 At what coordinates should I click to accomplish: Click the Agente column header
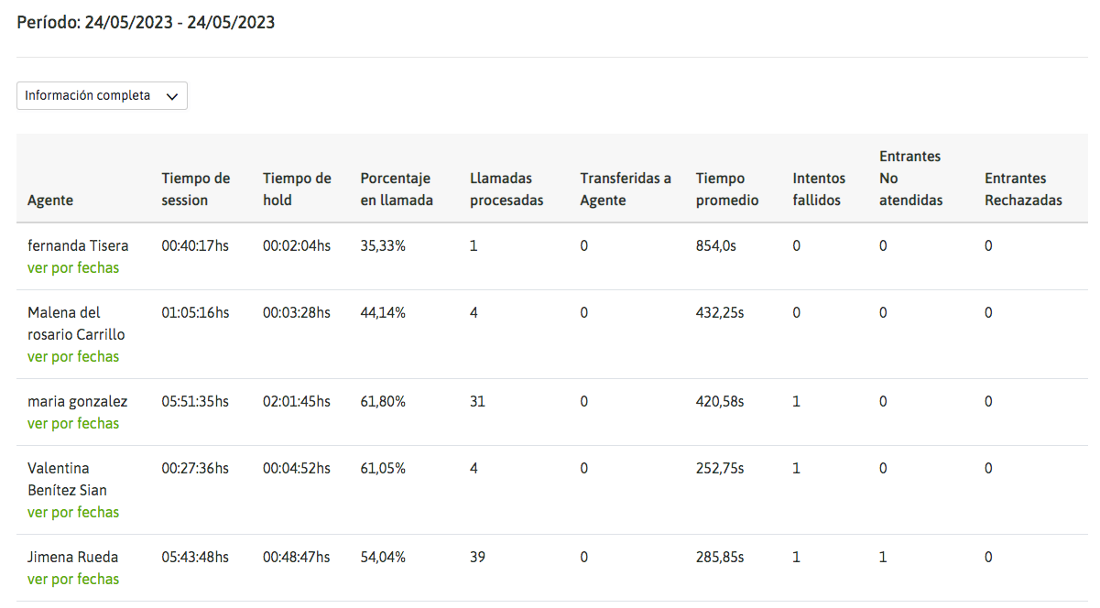point(50,201)
